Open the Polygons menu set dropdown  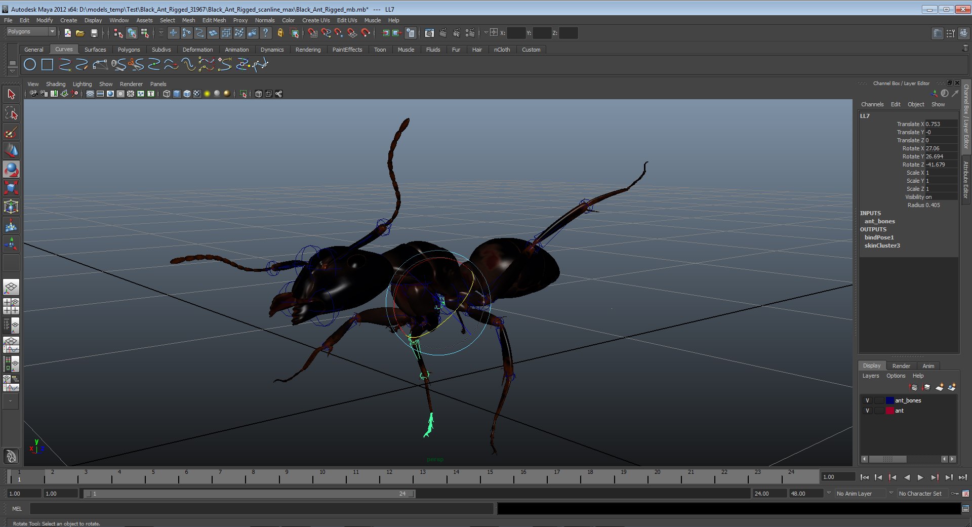31,31
